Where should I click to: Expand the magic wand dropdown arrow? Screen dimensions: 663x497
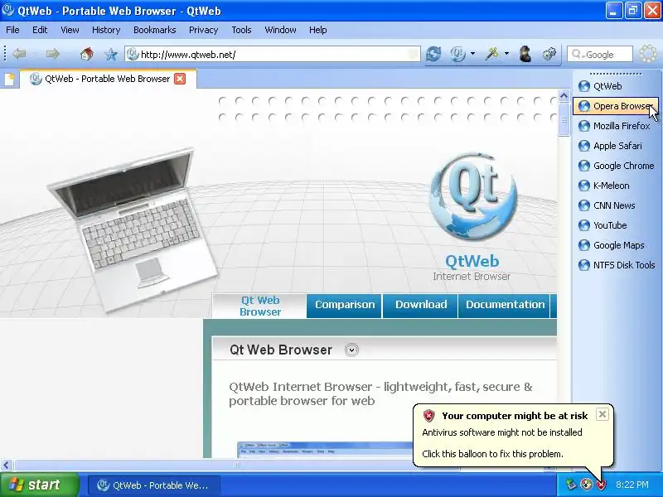click(x=506, y=54)
